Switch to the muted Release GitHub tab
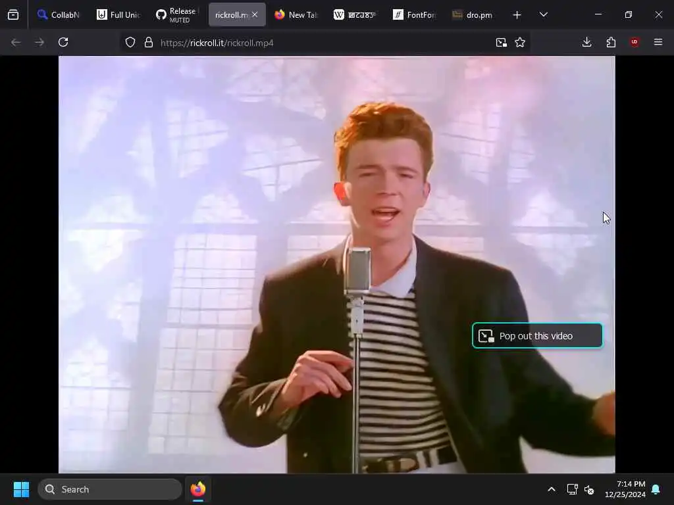The width and height of the screenshot is (674, 505). pos(176,15)
